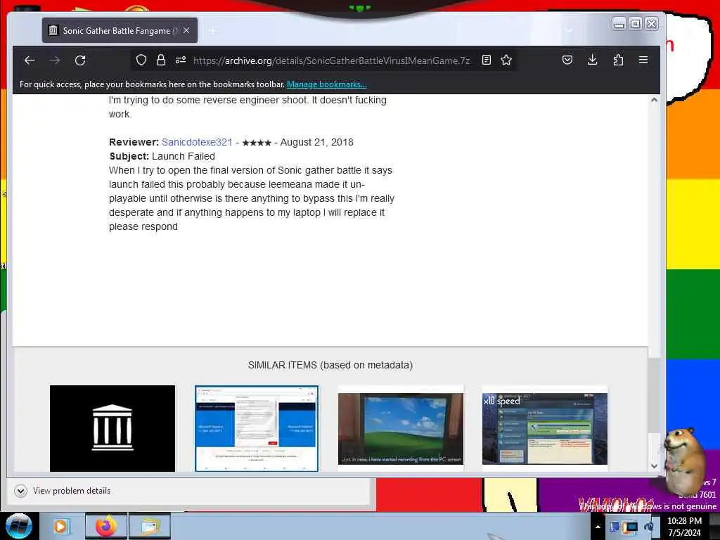The image size is (720, 540).
Task: Toggle reader view for this page
Action: pos(487,60)
